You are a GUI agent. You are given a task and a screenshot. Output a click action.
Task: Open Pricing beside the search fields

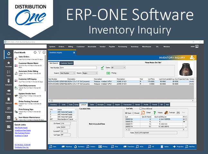(x=111, y=73)
